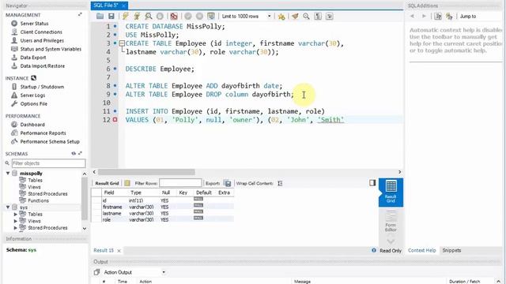Click the error marker on line 12
The image size is (506, 284).
pos(115,120)
